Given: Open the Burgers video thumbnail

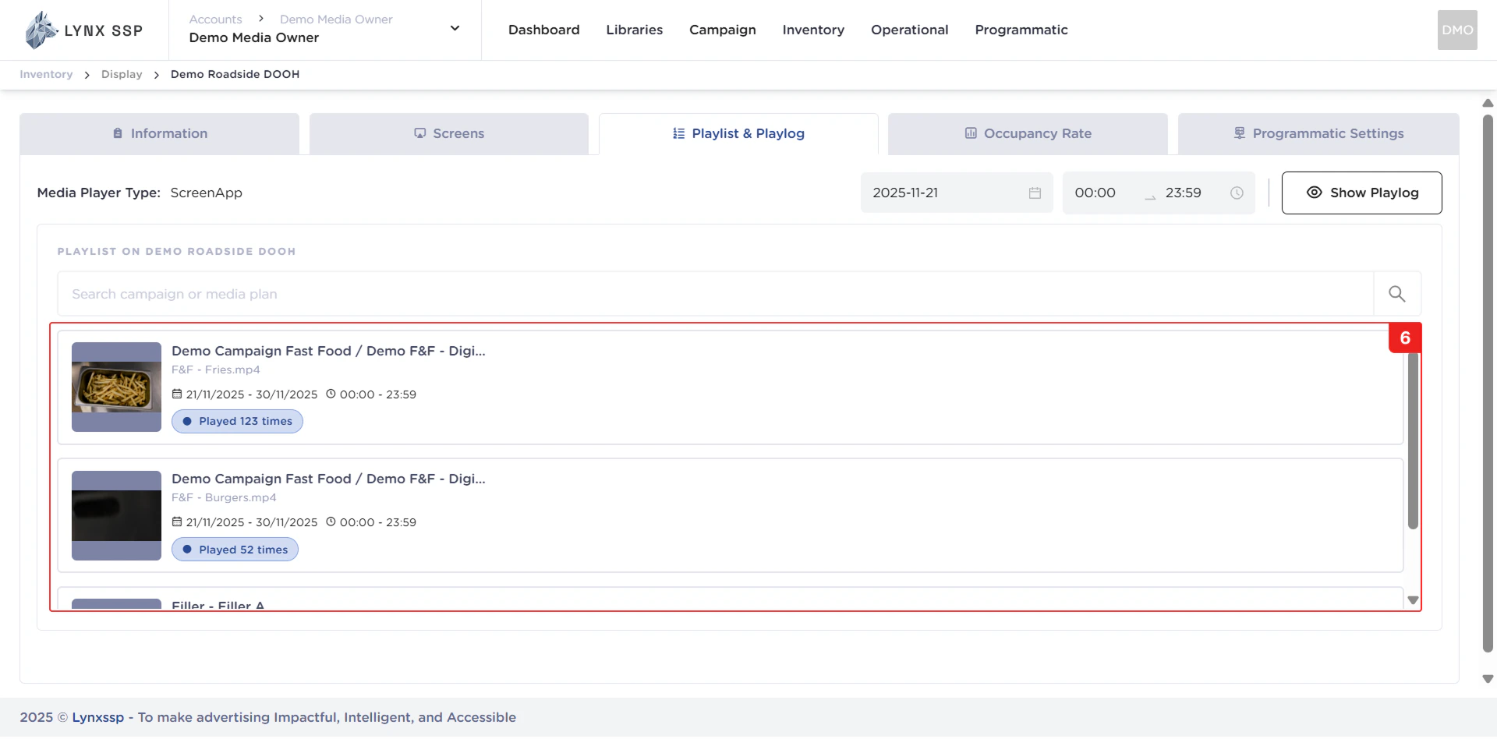Looking at the screenshot, I should click(116, 515).
